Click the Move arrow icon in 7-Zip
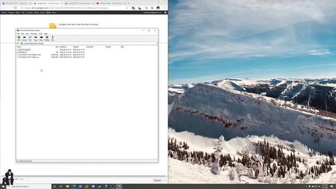The height and width of the screenshot is (189, 336). [x=41, y=38]
